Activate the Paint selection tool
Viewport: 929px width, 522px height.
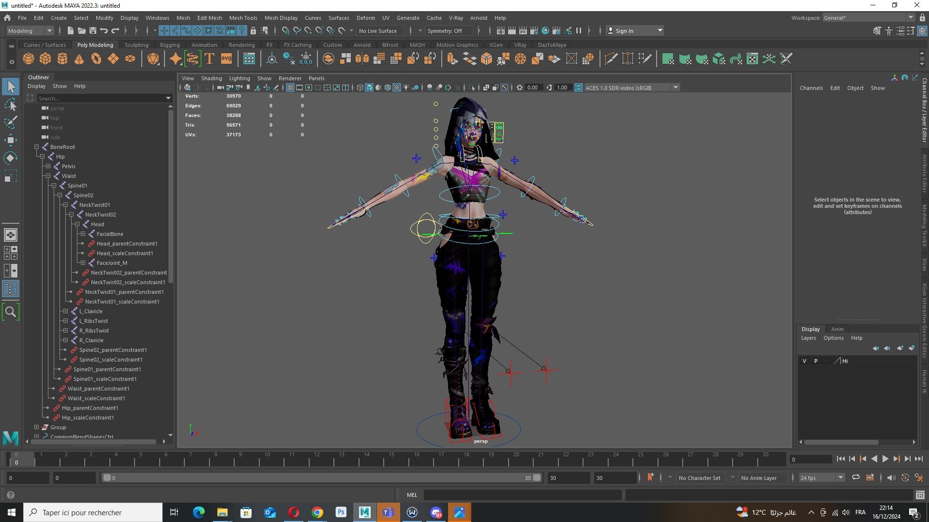pos(11,122)
